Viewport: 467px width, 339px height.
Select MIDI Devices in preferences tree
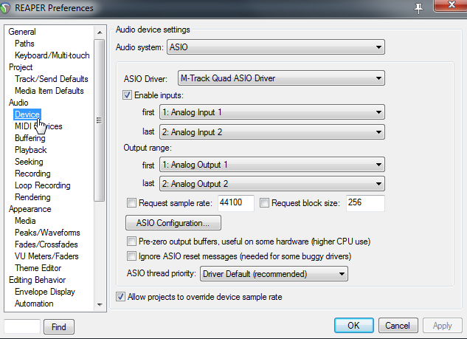click(38, 126)
